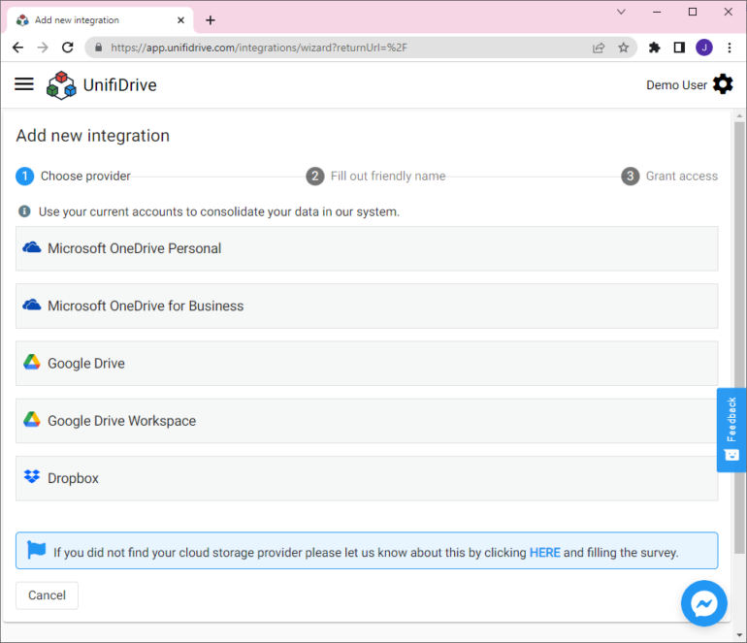The height and width of the screenshot is (643, 747).
Task: Open the Chrome profile avatar J
Action: [704, 48]
